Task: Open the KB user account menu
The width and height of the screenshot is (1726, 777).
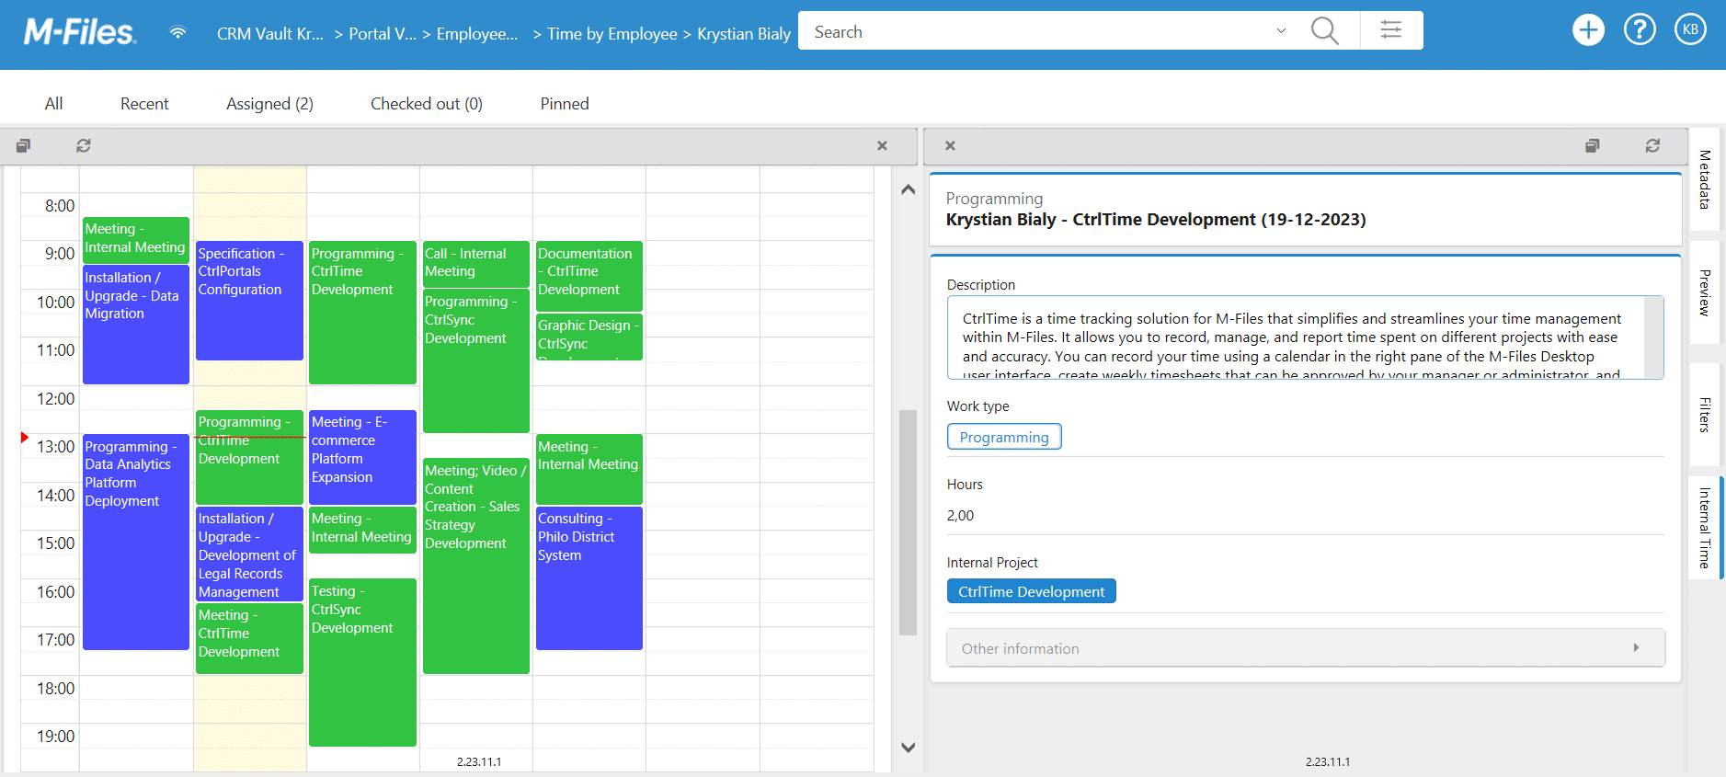Action: coord(1690,29)
